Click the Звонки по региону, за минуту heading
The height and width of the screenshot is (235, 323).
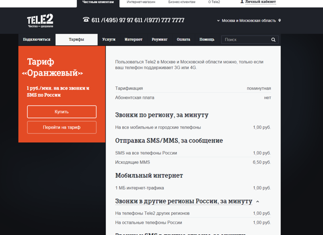click(x=162, y=115)
